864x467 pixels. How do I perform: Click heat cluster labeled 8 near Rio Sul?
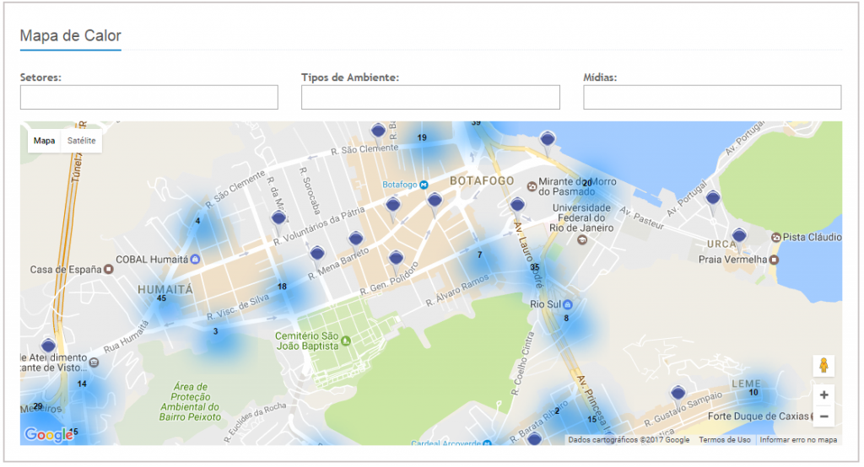[x=566, y=319]
